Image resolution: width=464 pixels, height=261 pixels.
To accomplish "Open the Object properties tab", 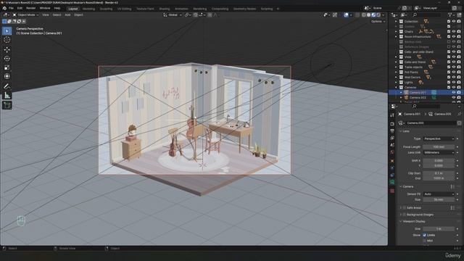I will [392, 161].
